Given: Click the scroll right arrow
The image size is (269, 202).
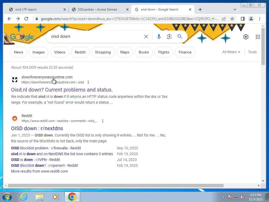Looking at the screenshot, I should click(259, 185).
